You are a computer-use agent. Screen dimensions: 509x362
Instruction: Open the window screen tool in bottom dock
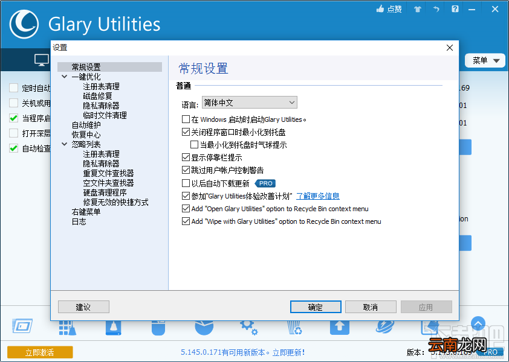coord(22,326)
